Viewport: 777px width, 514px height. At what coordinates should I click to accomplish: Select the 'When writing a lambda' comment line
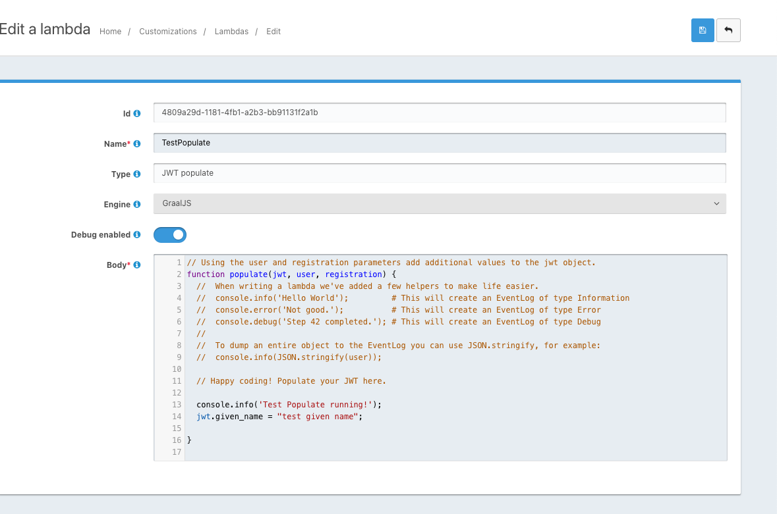pyautogui.click(x=367, y=286)
